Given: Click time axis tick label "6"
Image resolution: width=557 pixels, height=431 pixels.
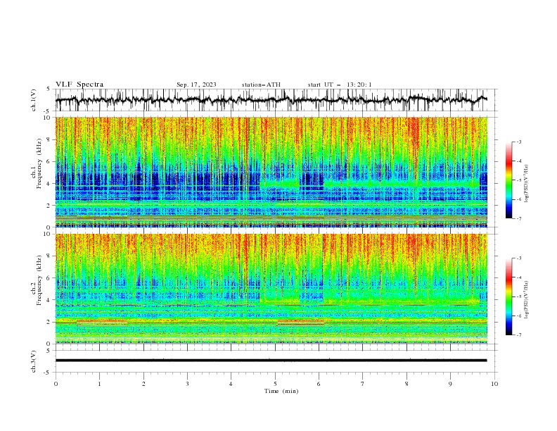Looking at the screenshot, I should pyautogui.click(x=319, y=384).
